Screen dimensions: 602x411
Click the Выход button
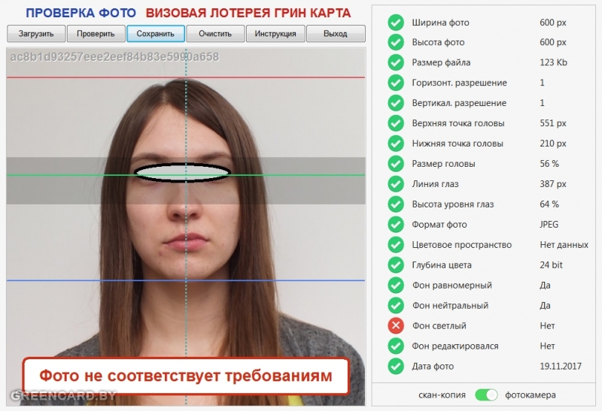tap(336, 34)
